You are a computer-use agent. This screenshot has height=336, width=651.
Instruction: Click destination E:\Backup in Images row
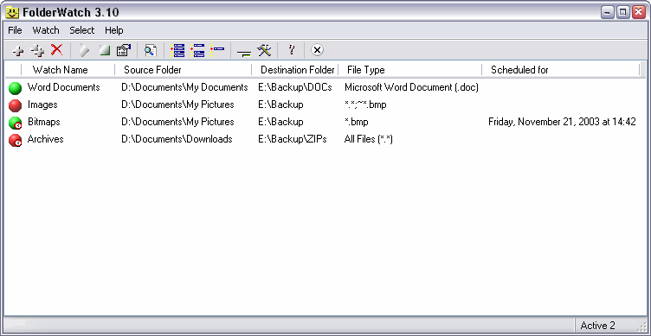coord(280,105)
